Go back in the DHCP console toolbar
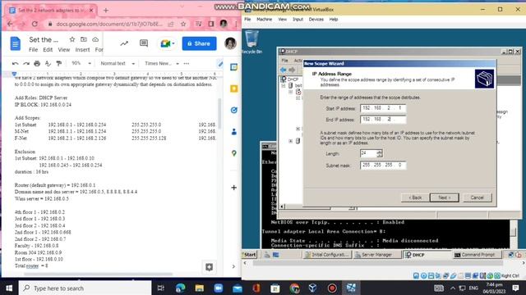 click(283, 70)
